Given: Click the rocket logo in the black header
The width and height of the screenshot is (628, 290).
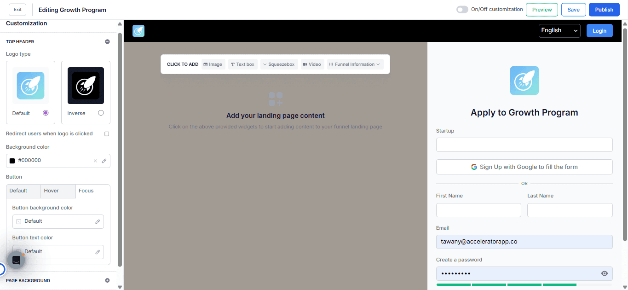Looking at the screenshot, I should pyautogui.click(x=138, y=31).
